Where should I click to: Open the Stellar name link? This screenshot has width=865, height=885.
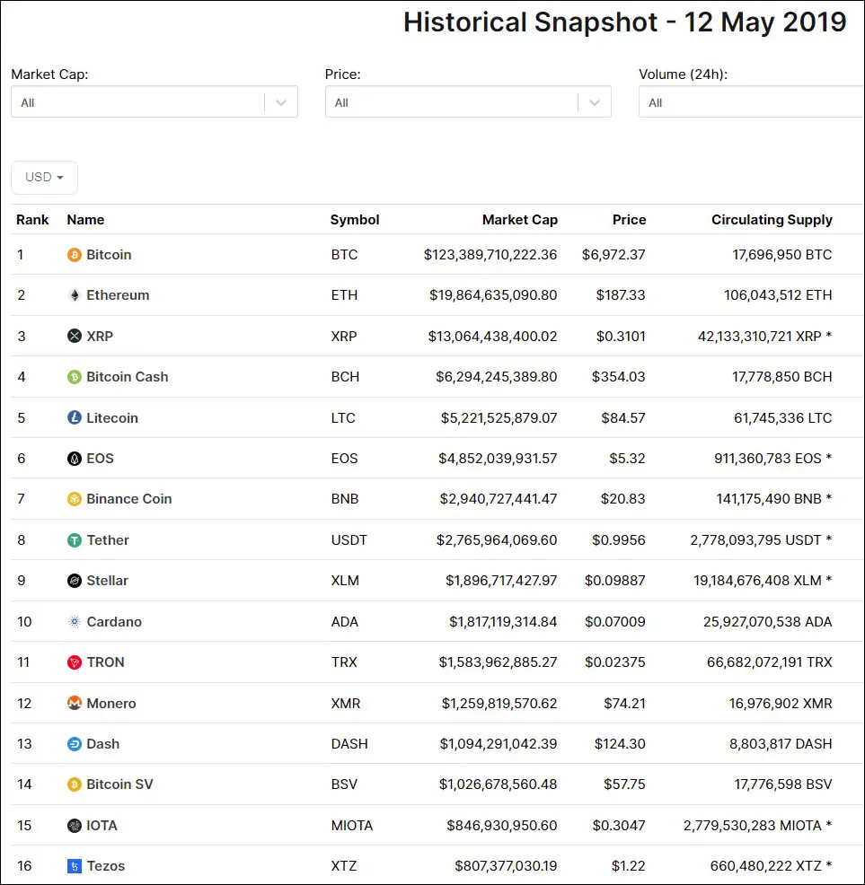tap(108, 580)
